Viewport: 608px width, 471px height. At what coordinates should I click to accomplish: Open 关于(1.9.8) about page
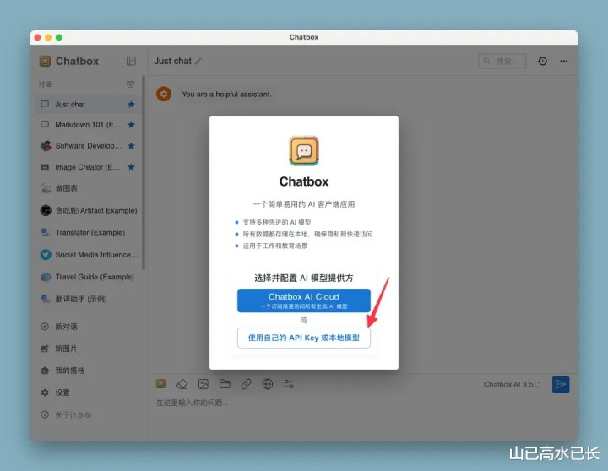click(x=88, y=414)
